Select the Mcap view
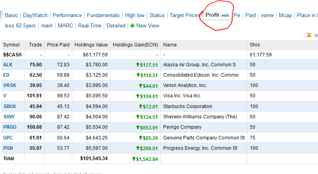Viewport: 318px width, 174px height. 285,15
